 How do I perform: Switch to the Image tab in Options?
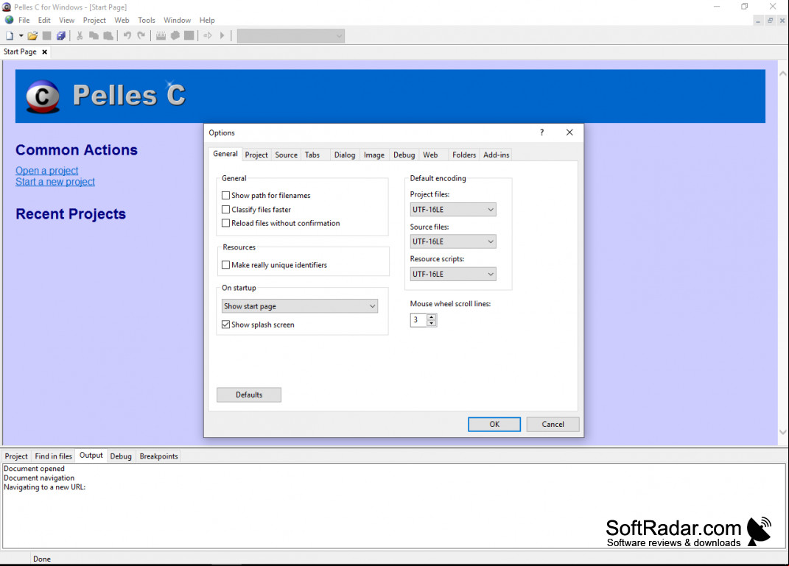click(374, 155)
